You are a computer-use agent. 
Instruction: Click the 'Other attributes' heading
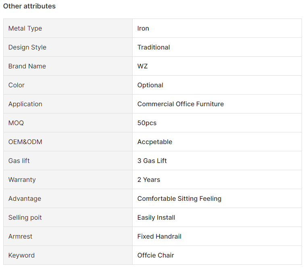point(29,6)
